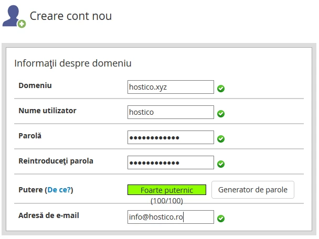Click the new account user icon

[x=14, y=17]
